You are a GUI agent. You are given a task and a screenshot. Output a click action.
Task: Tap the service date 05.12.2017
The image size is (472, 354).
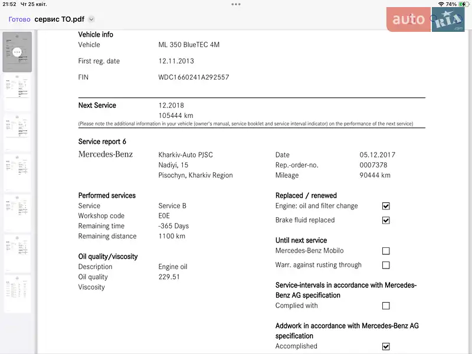coord(377,155)
